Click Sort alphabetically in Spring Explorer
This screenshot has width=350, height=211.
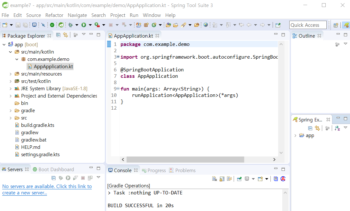337,128
